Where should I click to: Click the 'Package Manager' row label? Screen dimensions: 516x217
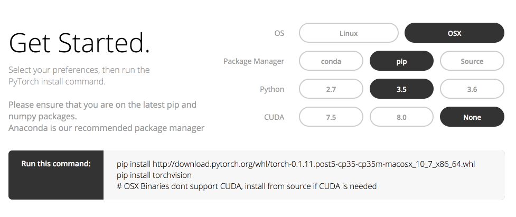(254, 61)
